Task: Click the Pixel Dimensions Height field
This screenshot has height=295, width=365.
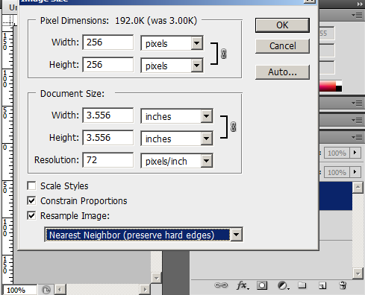Action: [108, 65]
